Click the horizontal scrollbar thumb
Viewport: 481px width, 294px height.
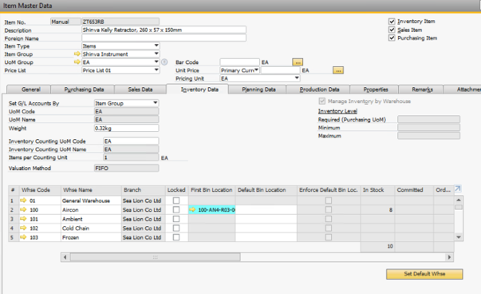coord(156,257)
